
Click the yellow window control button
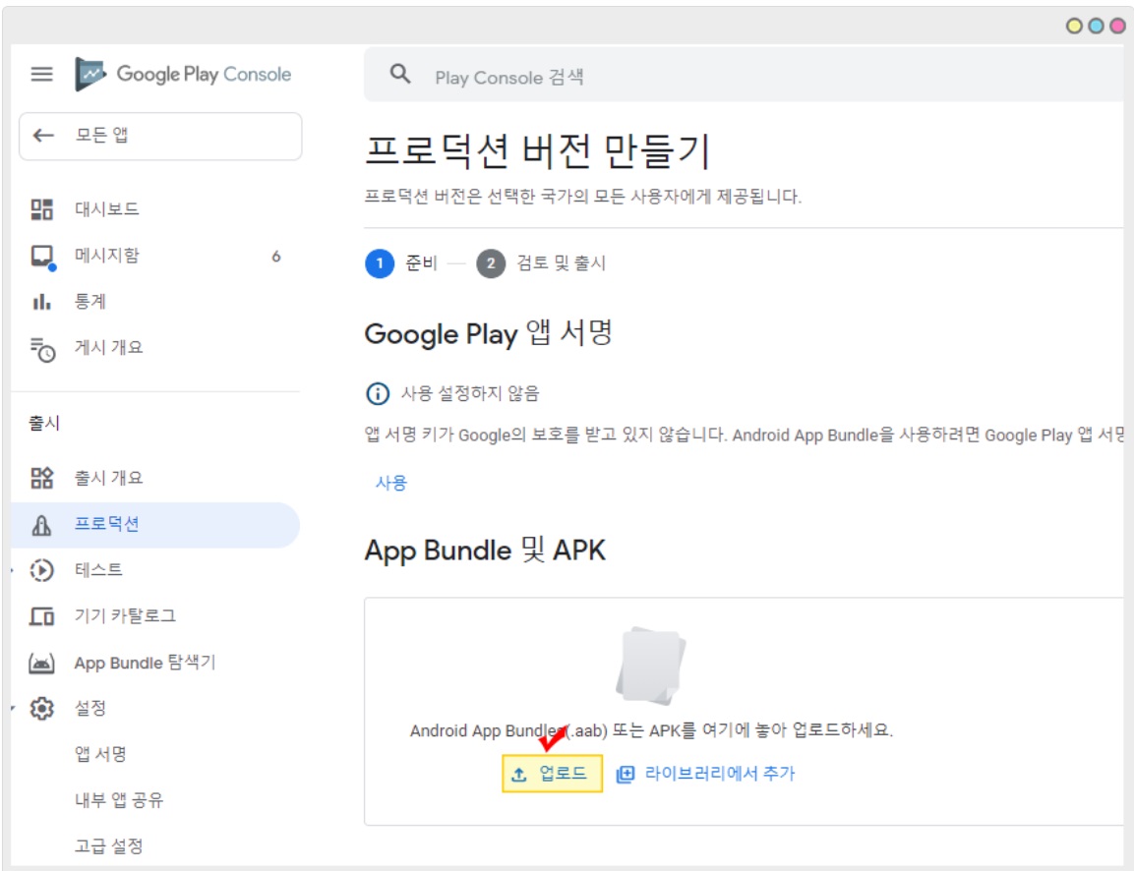coord(1074,26)
